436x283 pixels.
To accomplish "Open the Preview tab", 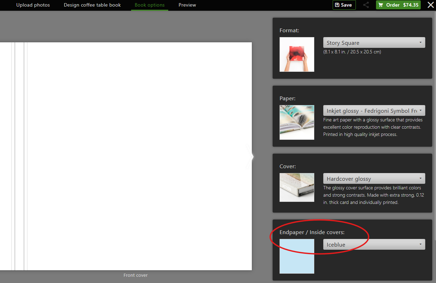I will coord(187,5).
